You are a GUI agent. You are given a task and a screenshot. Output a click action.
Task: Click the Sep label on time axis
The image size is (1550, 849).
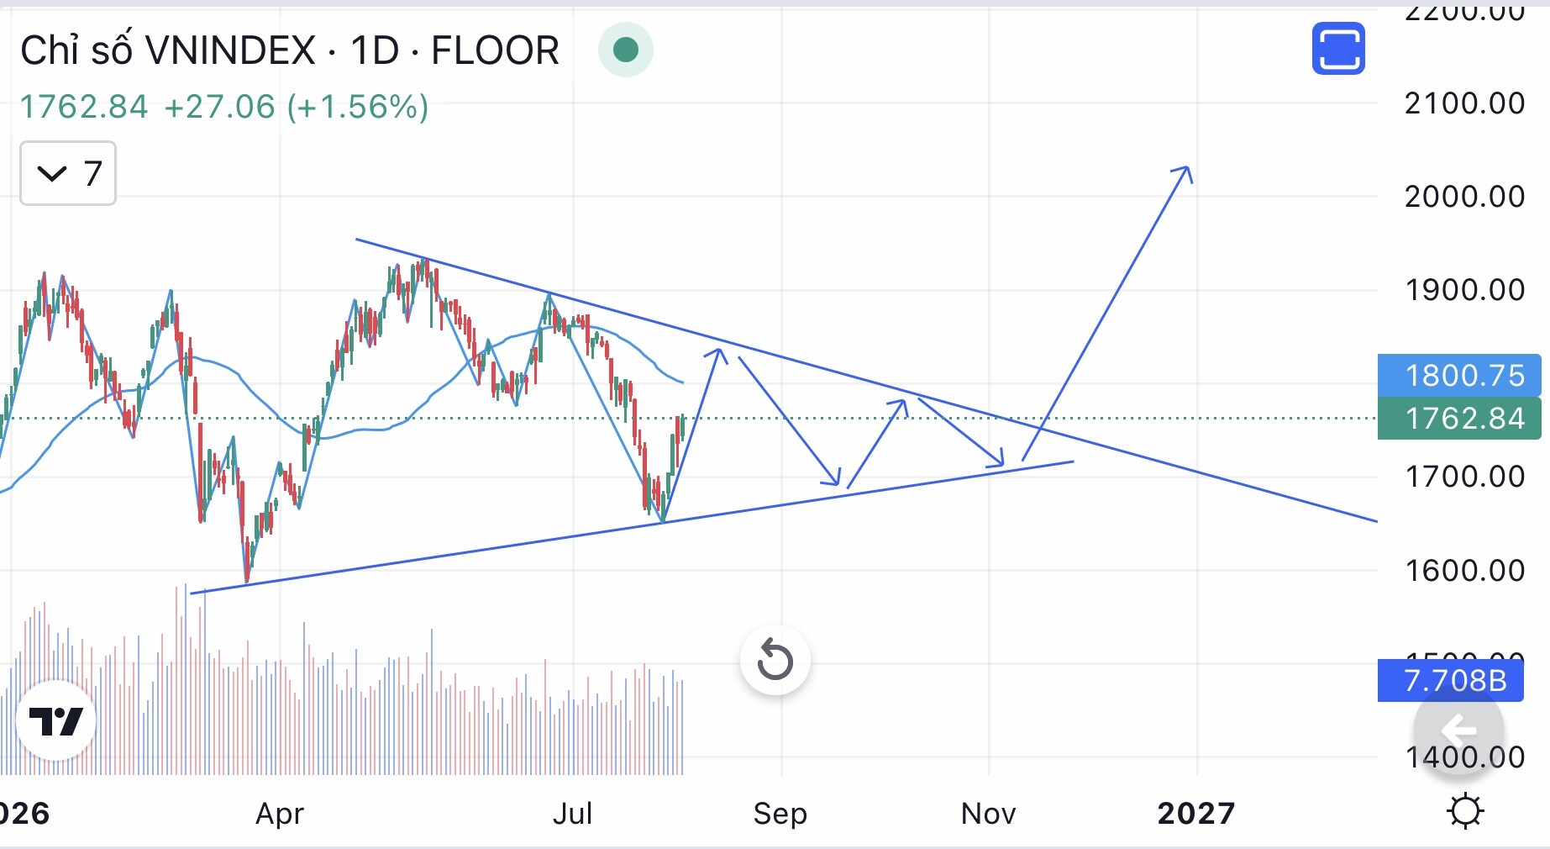780,813
